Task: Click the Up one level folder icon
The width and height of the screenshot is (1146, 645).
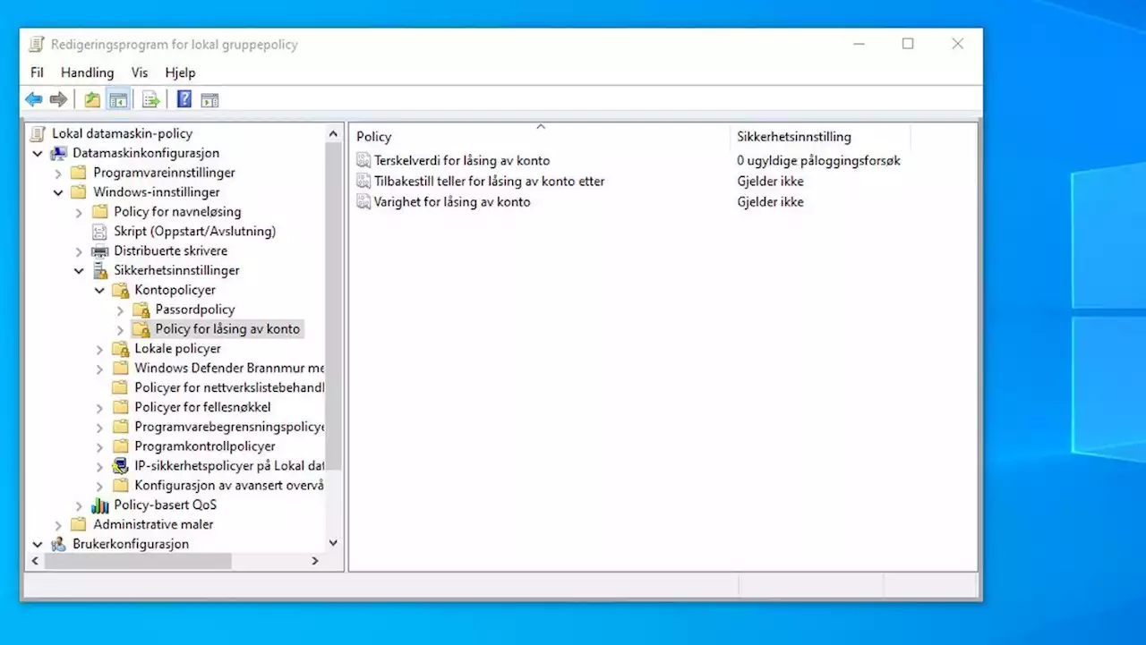Action: click(92, 99)
